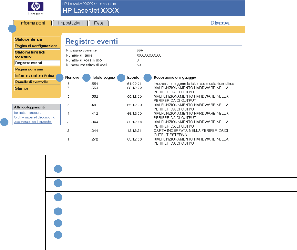This screenshot has width=297, height=250.
Task: Click the 'Altri collegamenti' box header
Action: coord(36,107)
